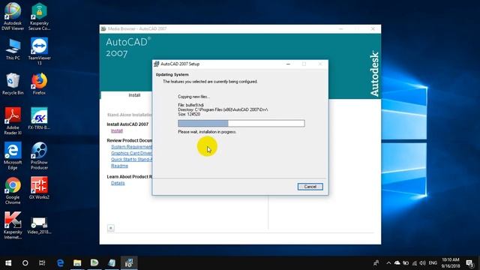Open the Graphics Card Driver link
This screenshot has height=270, width=480.
[x=131, y=153]
